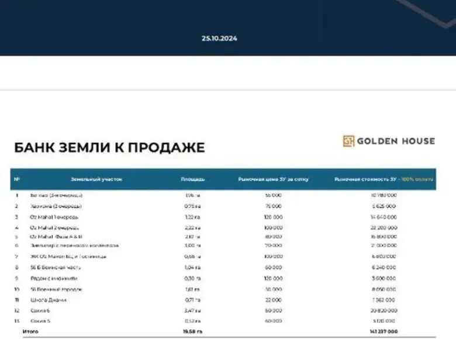
Task: Click the Сохия 5 row name
Action: 40,321
